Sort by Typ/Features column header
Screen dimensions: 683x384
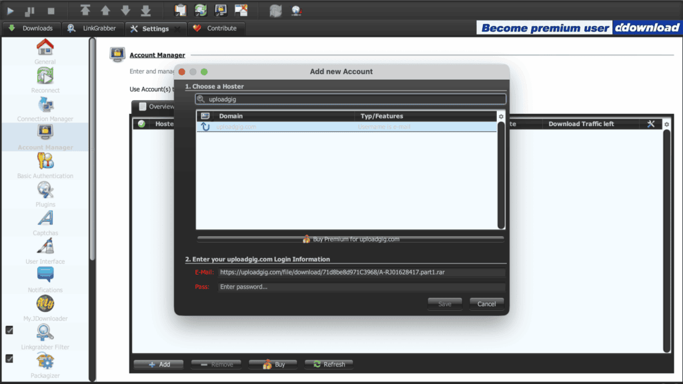[425, 116]
